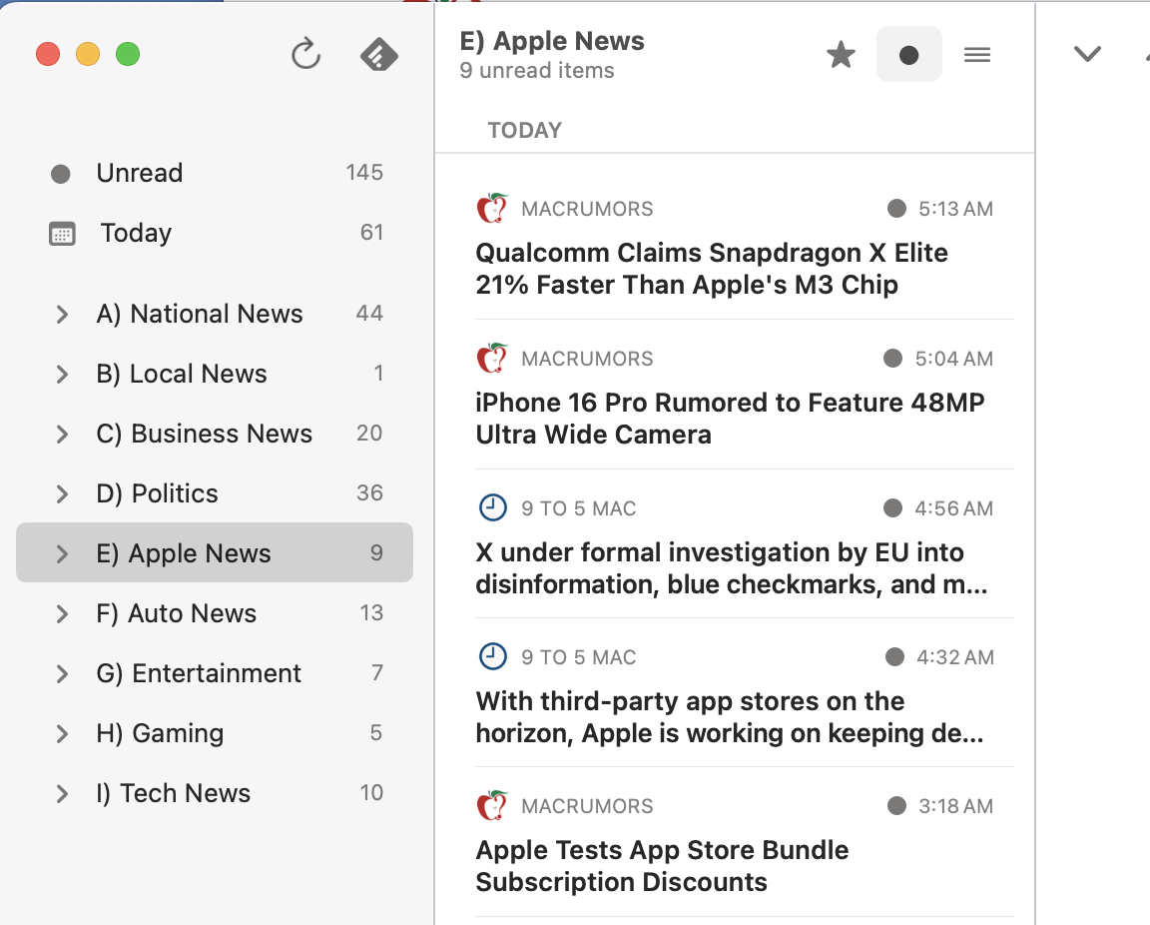The height and width of the screenshot is (925, 1150).
Task: Show all items with lines icon
Action: coord(977,54)
